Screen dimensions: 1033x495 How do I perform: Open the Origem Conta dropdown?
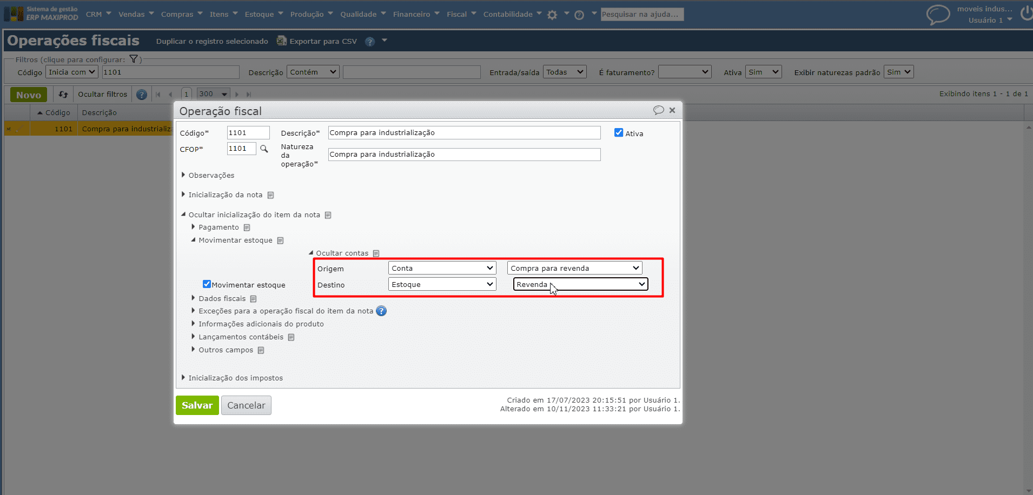[442, 268]
